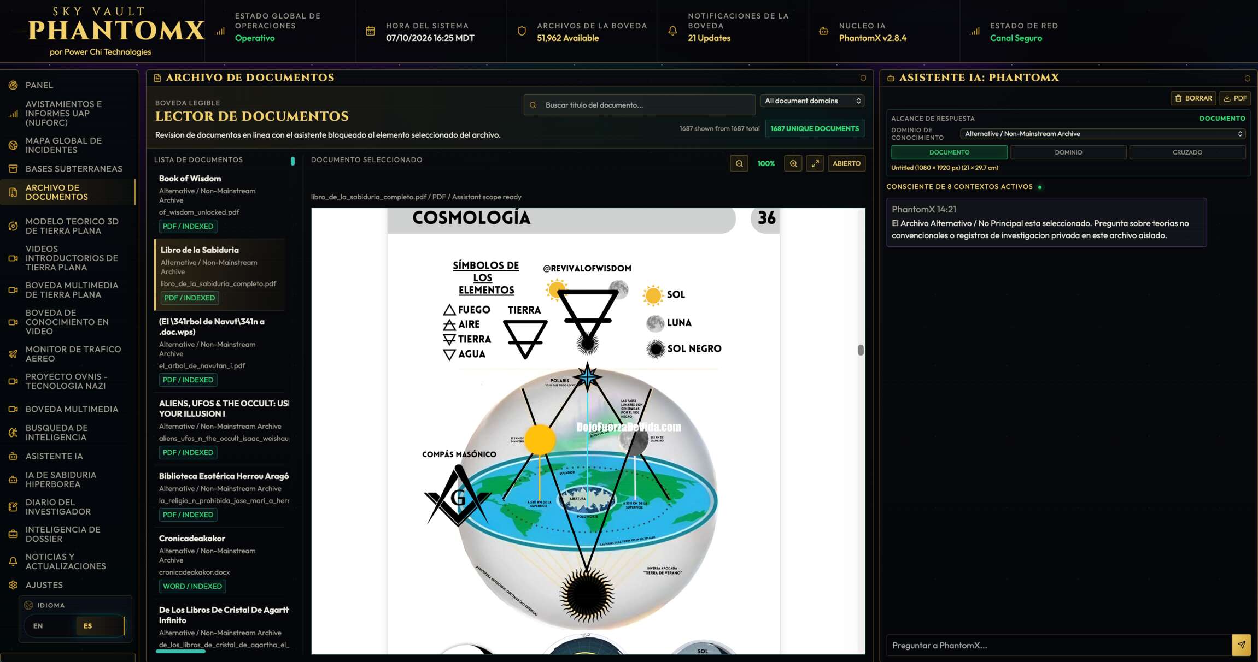Click the PDF viewer vertical scrollbar
The width and height of the screenshot is (1258, 662).
click(x=861, y=350)
